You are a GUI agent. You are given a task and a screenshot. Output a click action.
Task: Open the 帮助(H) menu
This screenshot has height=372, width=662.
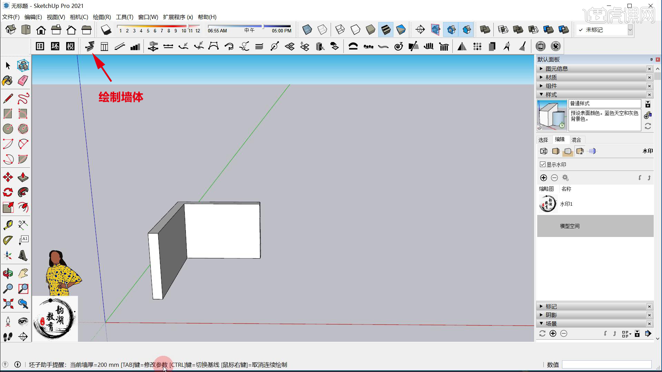coord(207,17)
